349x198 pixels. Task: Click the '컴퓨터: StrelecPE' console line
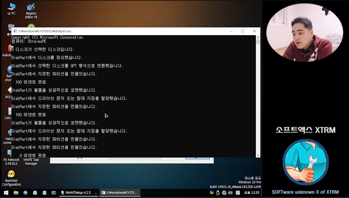click(x=29, y=41)
